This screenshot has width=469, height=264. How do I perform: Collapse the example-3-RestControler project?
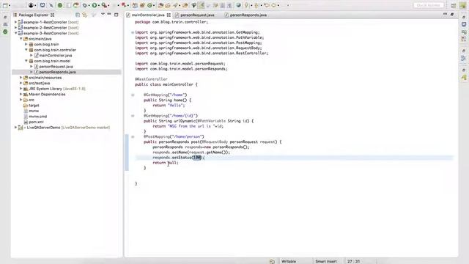[x=16, y=33]
